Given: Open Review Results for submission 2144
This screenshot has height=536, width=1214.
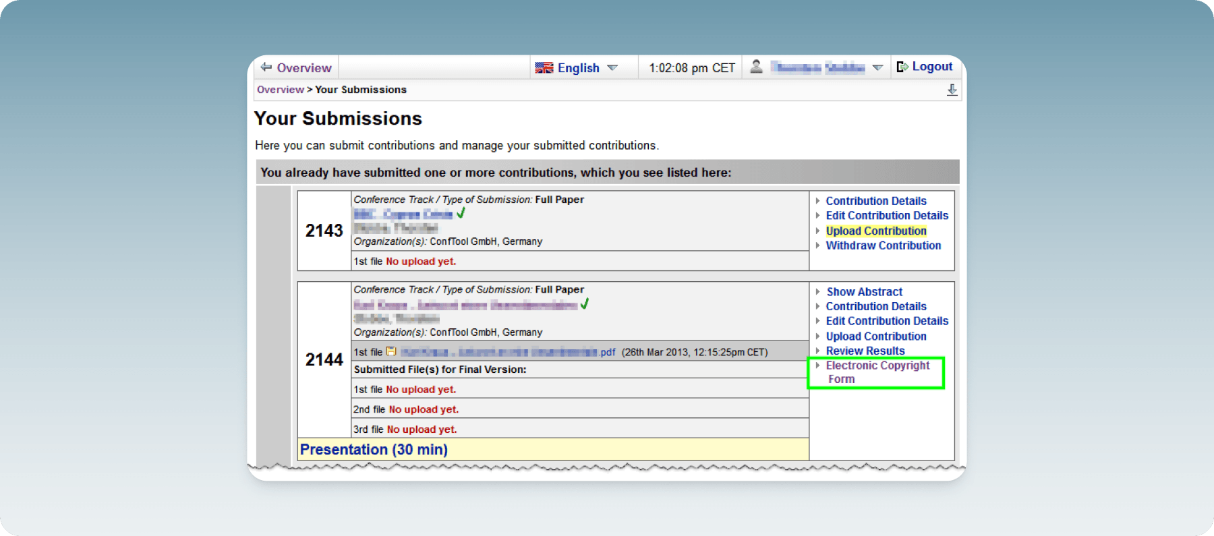Looking at the screenshot, I should tap(865, 351).
